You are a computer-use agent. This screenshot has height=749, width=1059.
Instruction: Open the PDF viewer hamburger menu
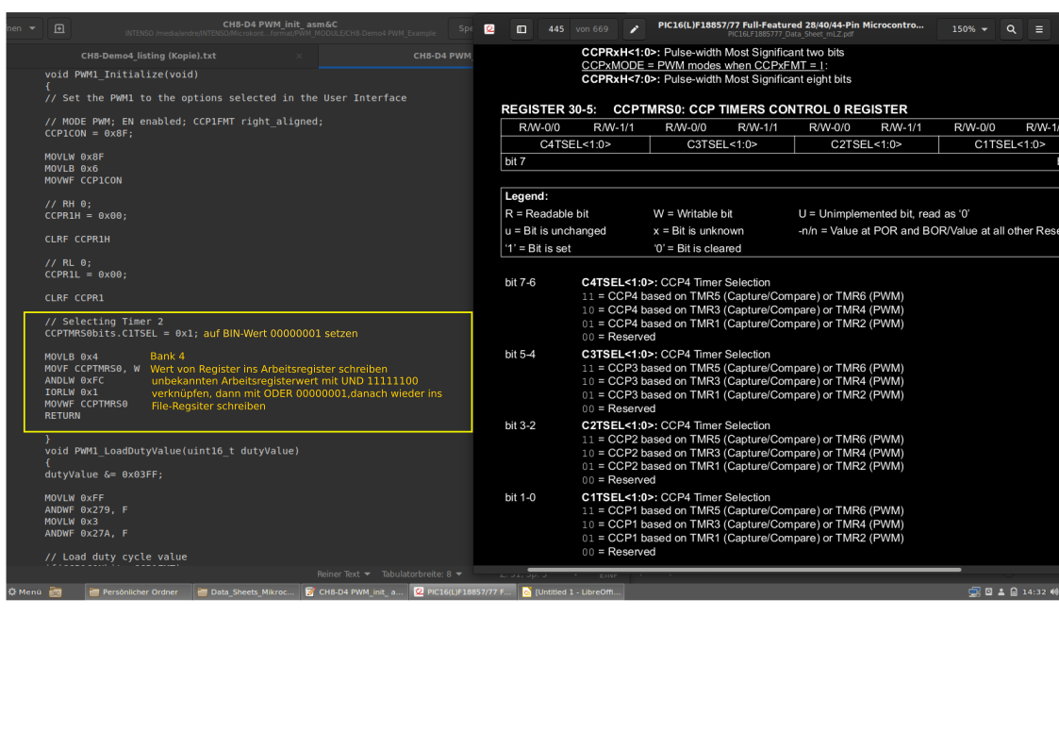point(1039,29)
